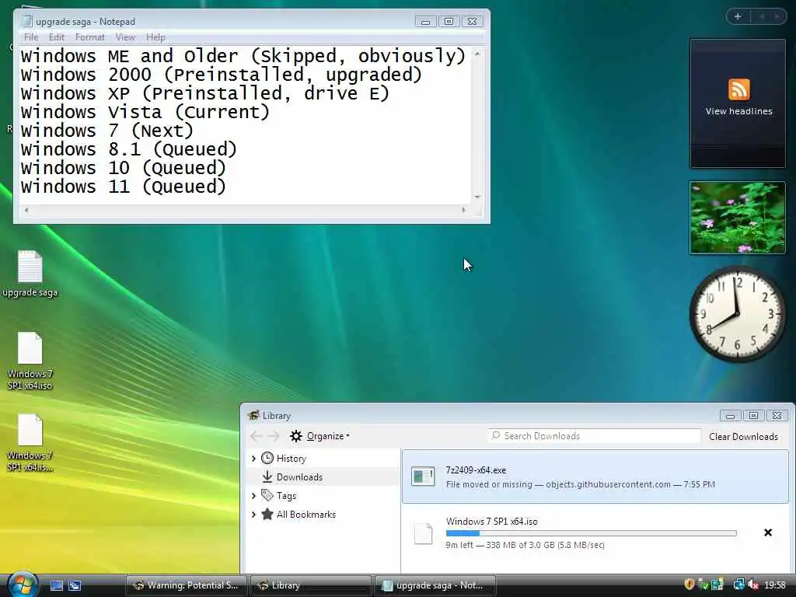The image size is (796, 597).
Task: Click the 9m left download status text
Action: coord(525,545)
